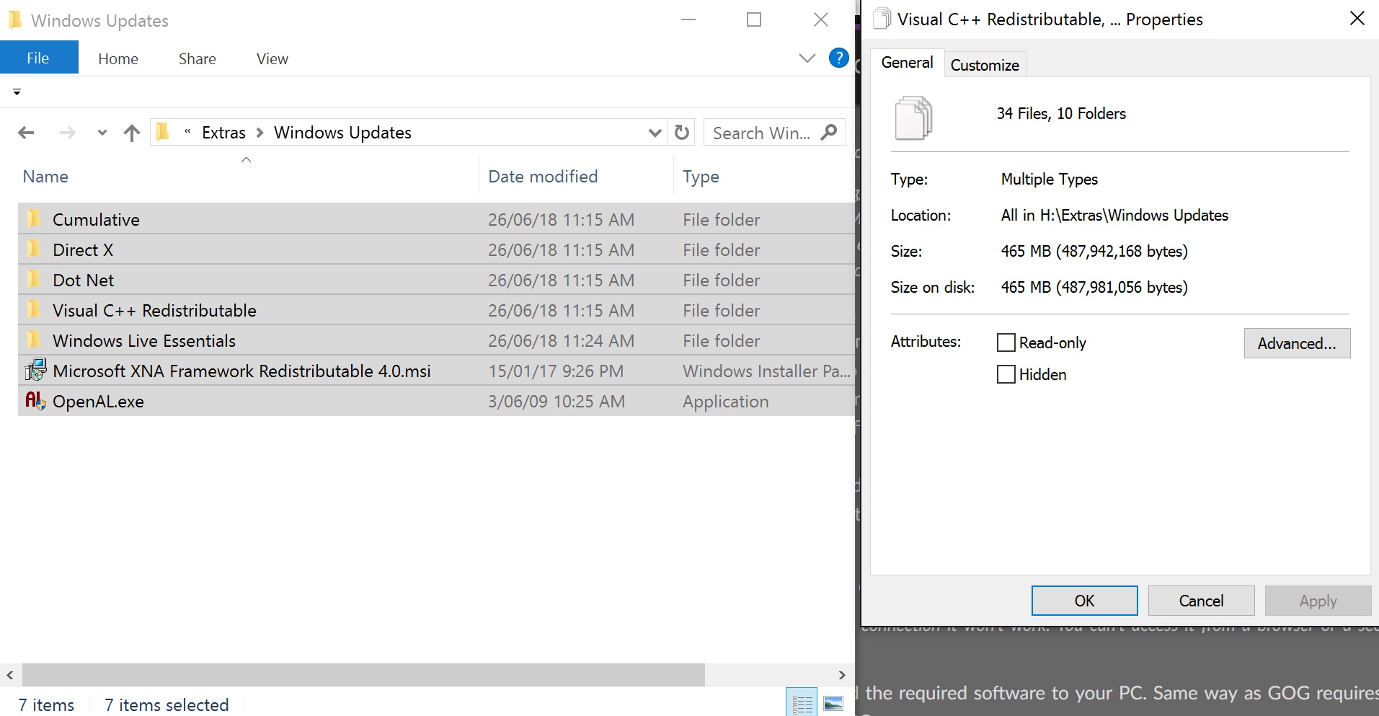The image size is (1379, 716).
Task: Click Windows Updates in the address breadcrumb
Action: pyautogui.click(x=342, y=133)
